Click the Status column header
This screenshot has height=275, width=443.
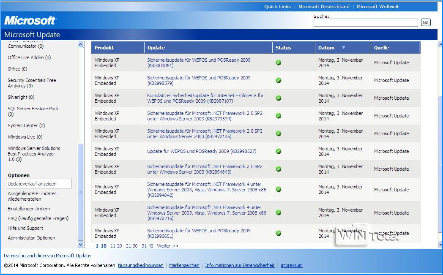pyautogui.click(x=293, y=48)
